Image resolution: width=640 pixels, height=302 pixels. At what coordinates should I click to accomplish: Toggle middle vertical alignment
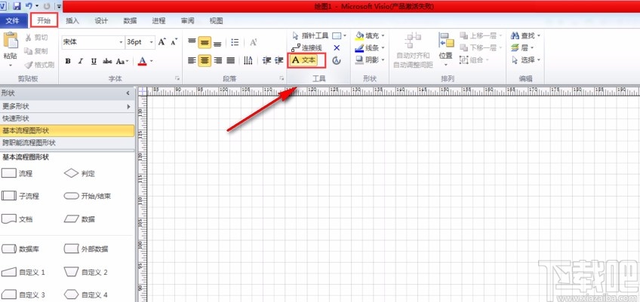[x=205, y=42]
